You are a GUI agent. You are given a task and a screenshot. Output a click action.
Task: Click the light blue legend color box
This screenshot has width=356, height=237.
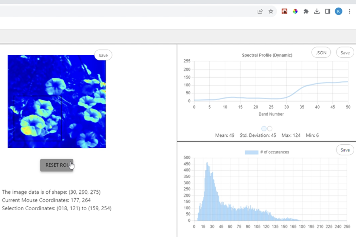[251, 152]
